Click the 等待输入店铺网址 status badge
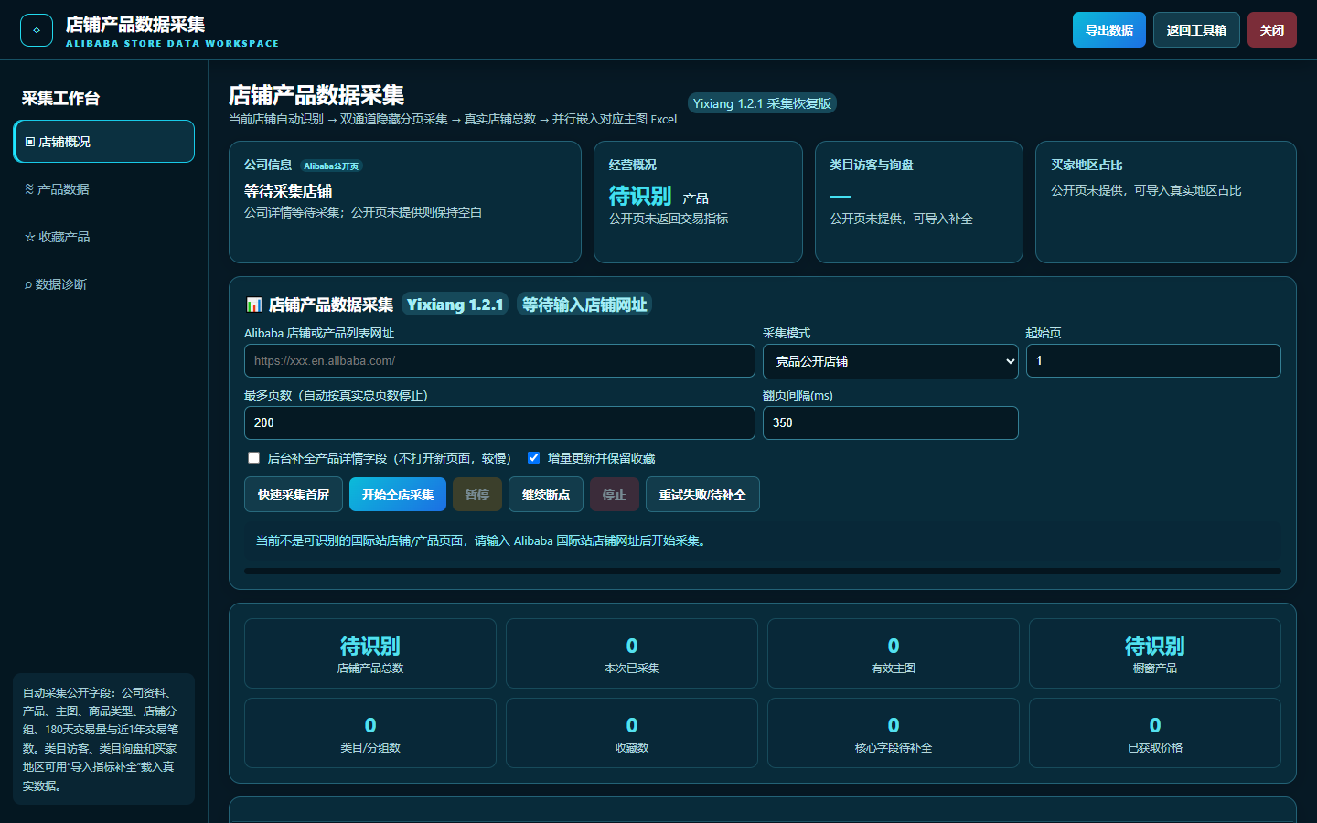 (584, 305)
